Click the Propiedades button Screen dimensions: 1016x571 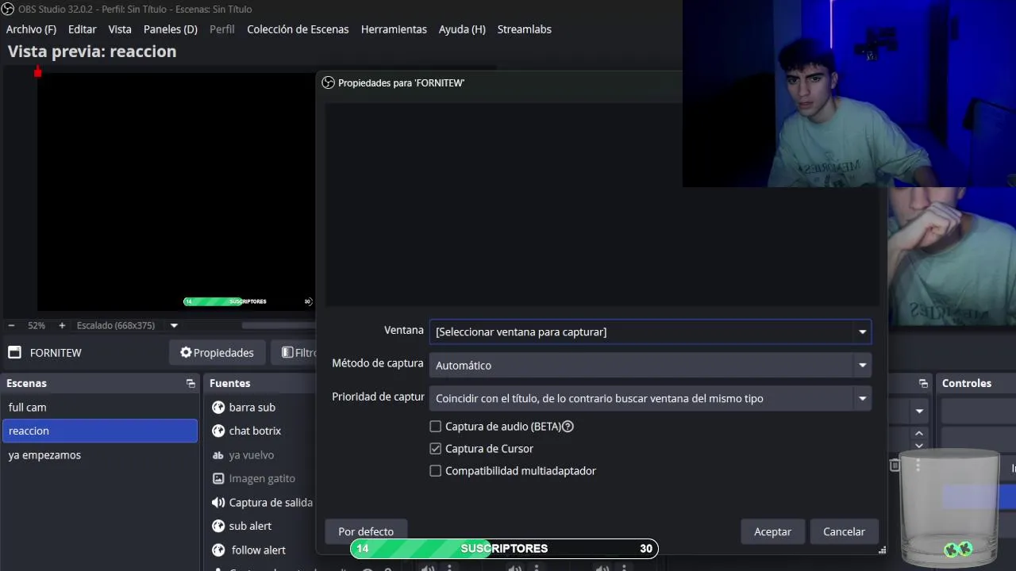click(217, 353)
